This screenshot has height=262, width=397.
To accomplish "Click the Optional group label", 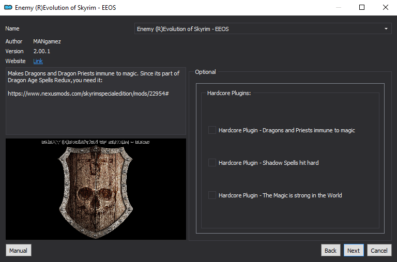I will pos(205,72).
